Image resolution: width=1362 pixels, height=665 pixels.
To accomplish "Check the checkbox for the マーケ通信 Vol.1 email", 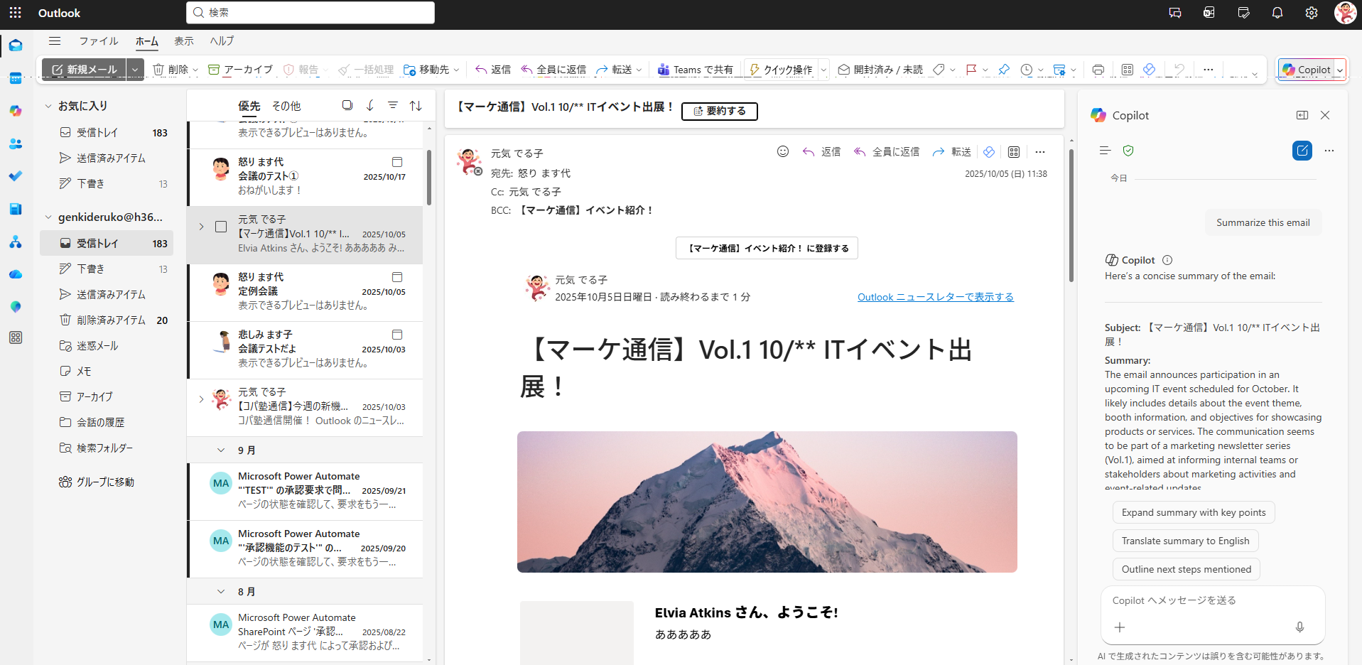I will coord(221,227).
